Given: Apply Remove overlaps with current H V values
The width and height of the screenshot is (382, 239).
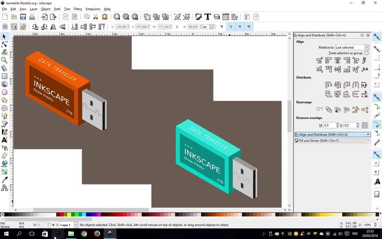Looking at the screenshot, I should click(364, 125).
